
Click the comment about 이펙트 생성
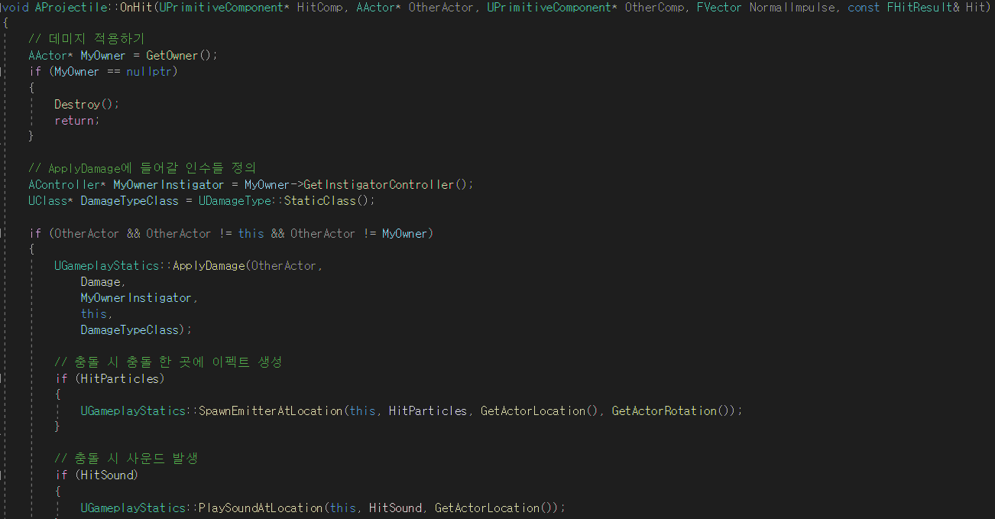169,362
